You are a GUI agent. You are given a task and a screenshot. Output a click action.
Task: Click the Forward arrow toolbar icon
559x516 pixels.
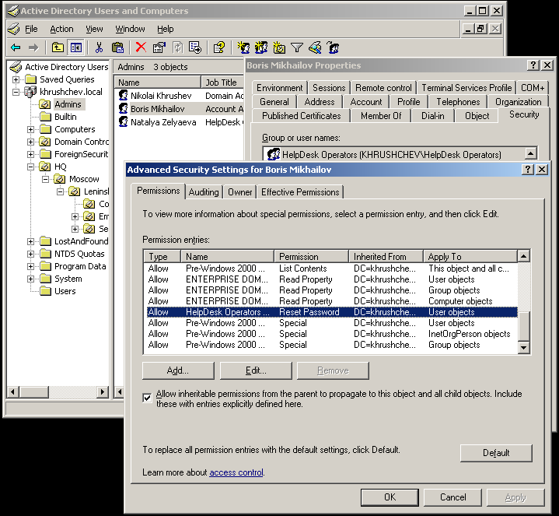click(x=33, y=47)
